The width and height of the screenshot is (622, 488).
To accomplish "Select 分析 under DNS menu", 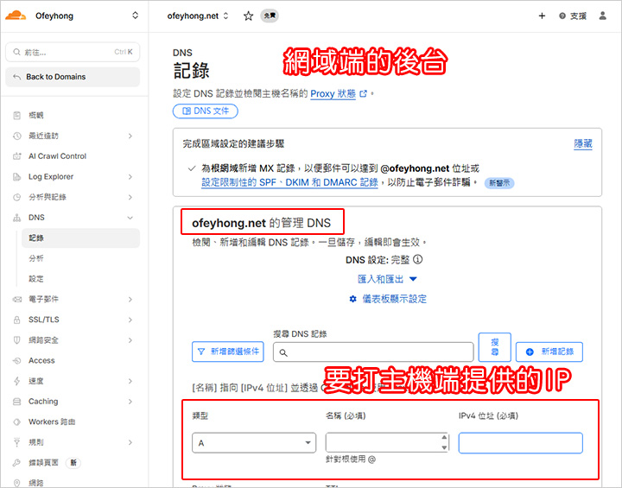I will pyautogui.click(x=36, y=258).
